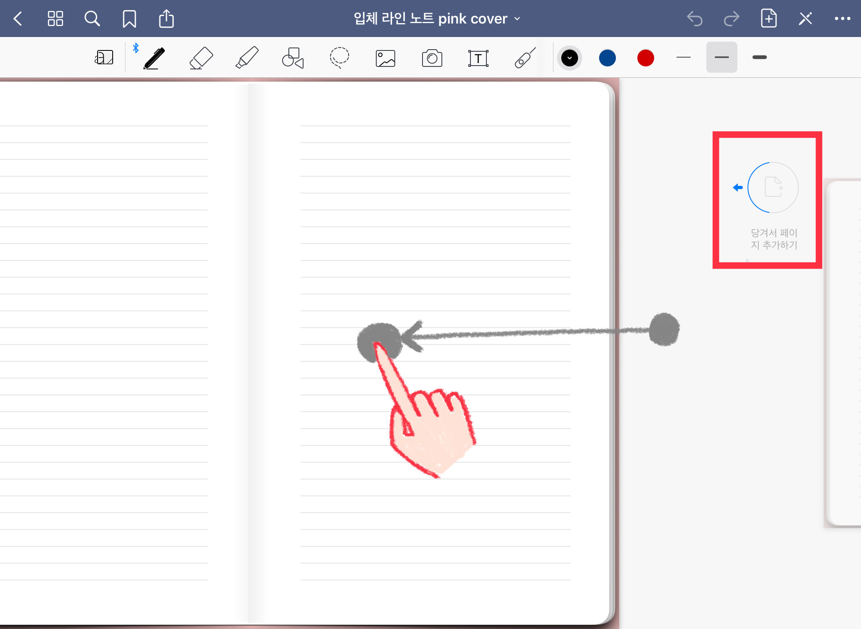Click the add page button
The image size is (861, 629).
click(769, 18)
